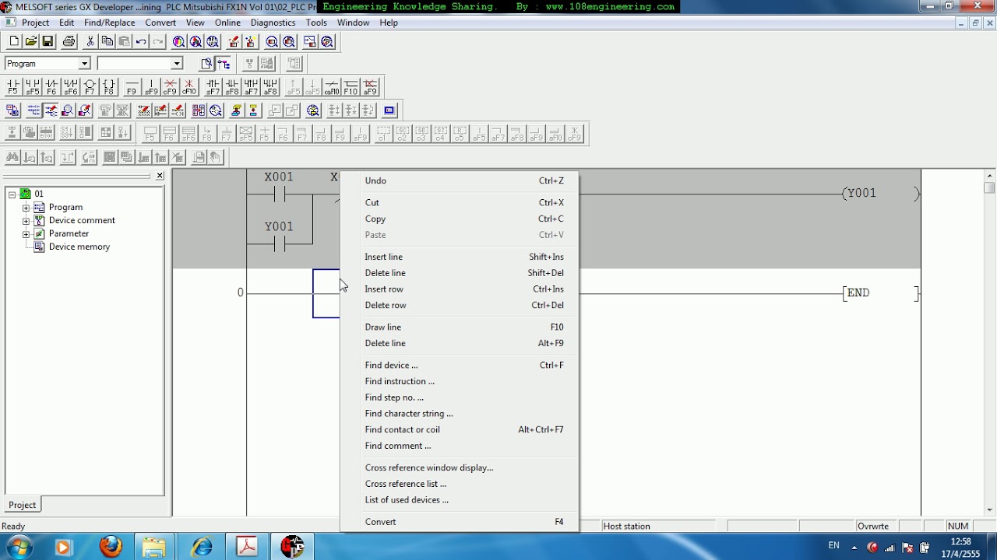Click the Print icon in toolbar
The image size is (997, 560).
click(x=69, y=41)
